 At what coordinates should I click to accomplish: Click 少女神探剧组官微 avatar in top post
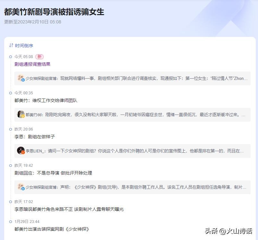point(21,78)
